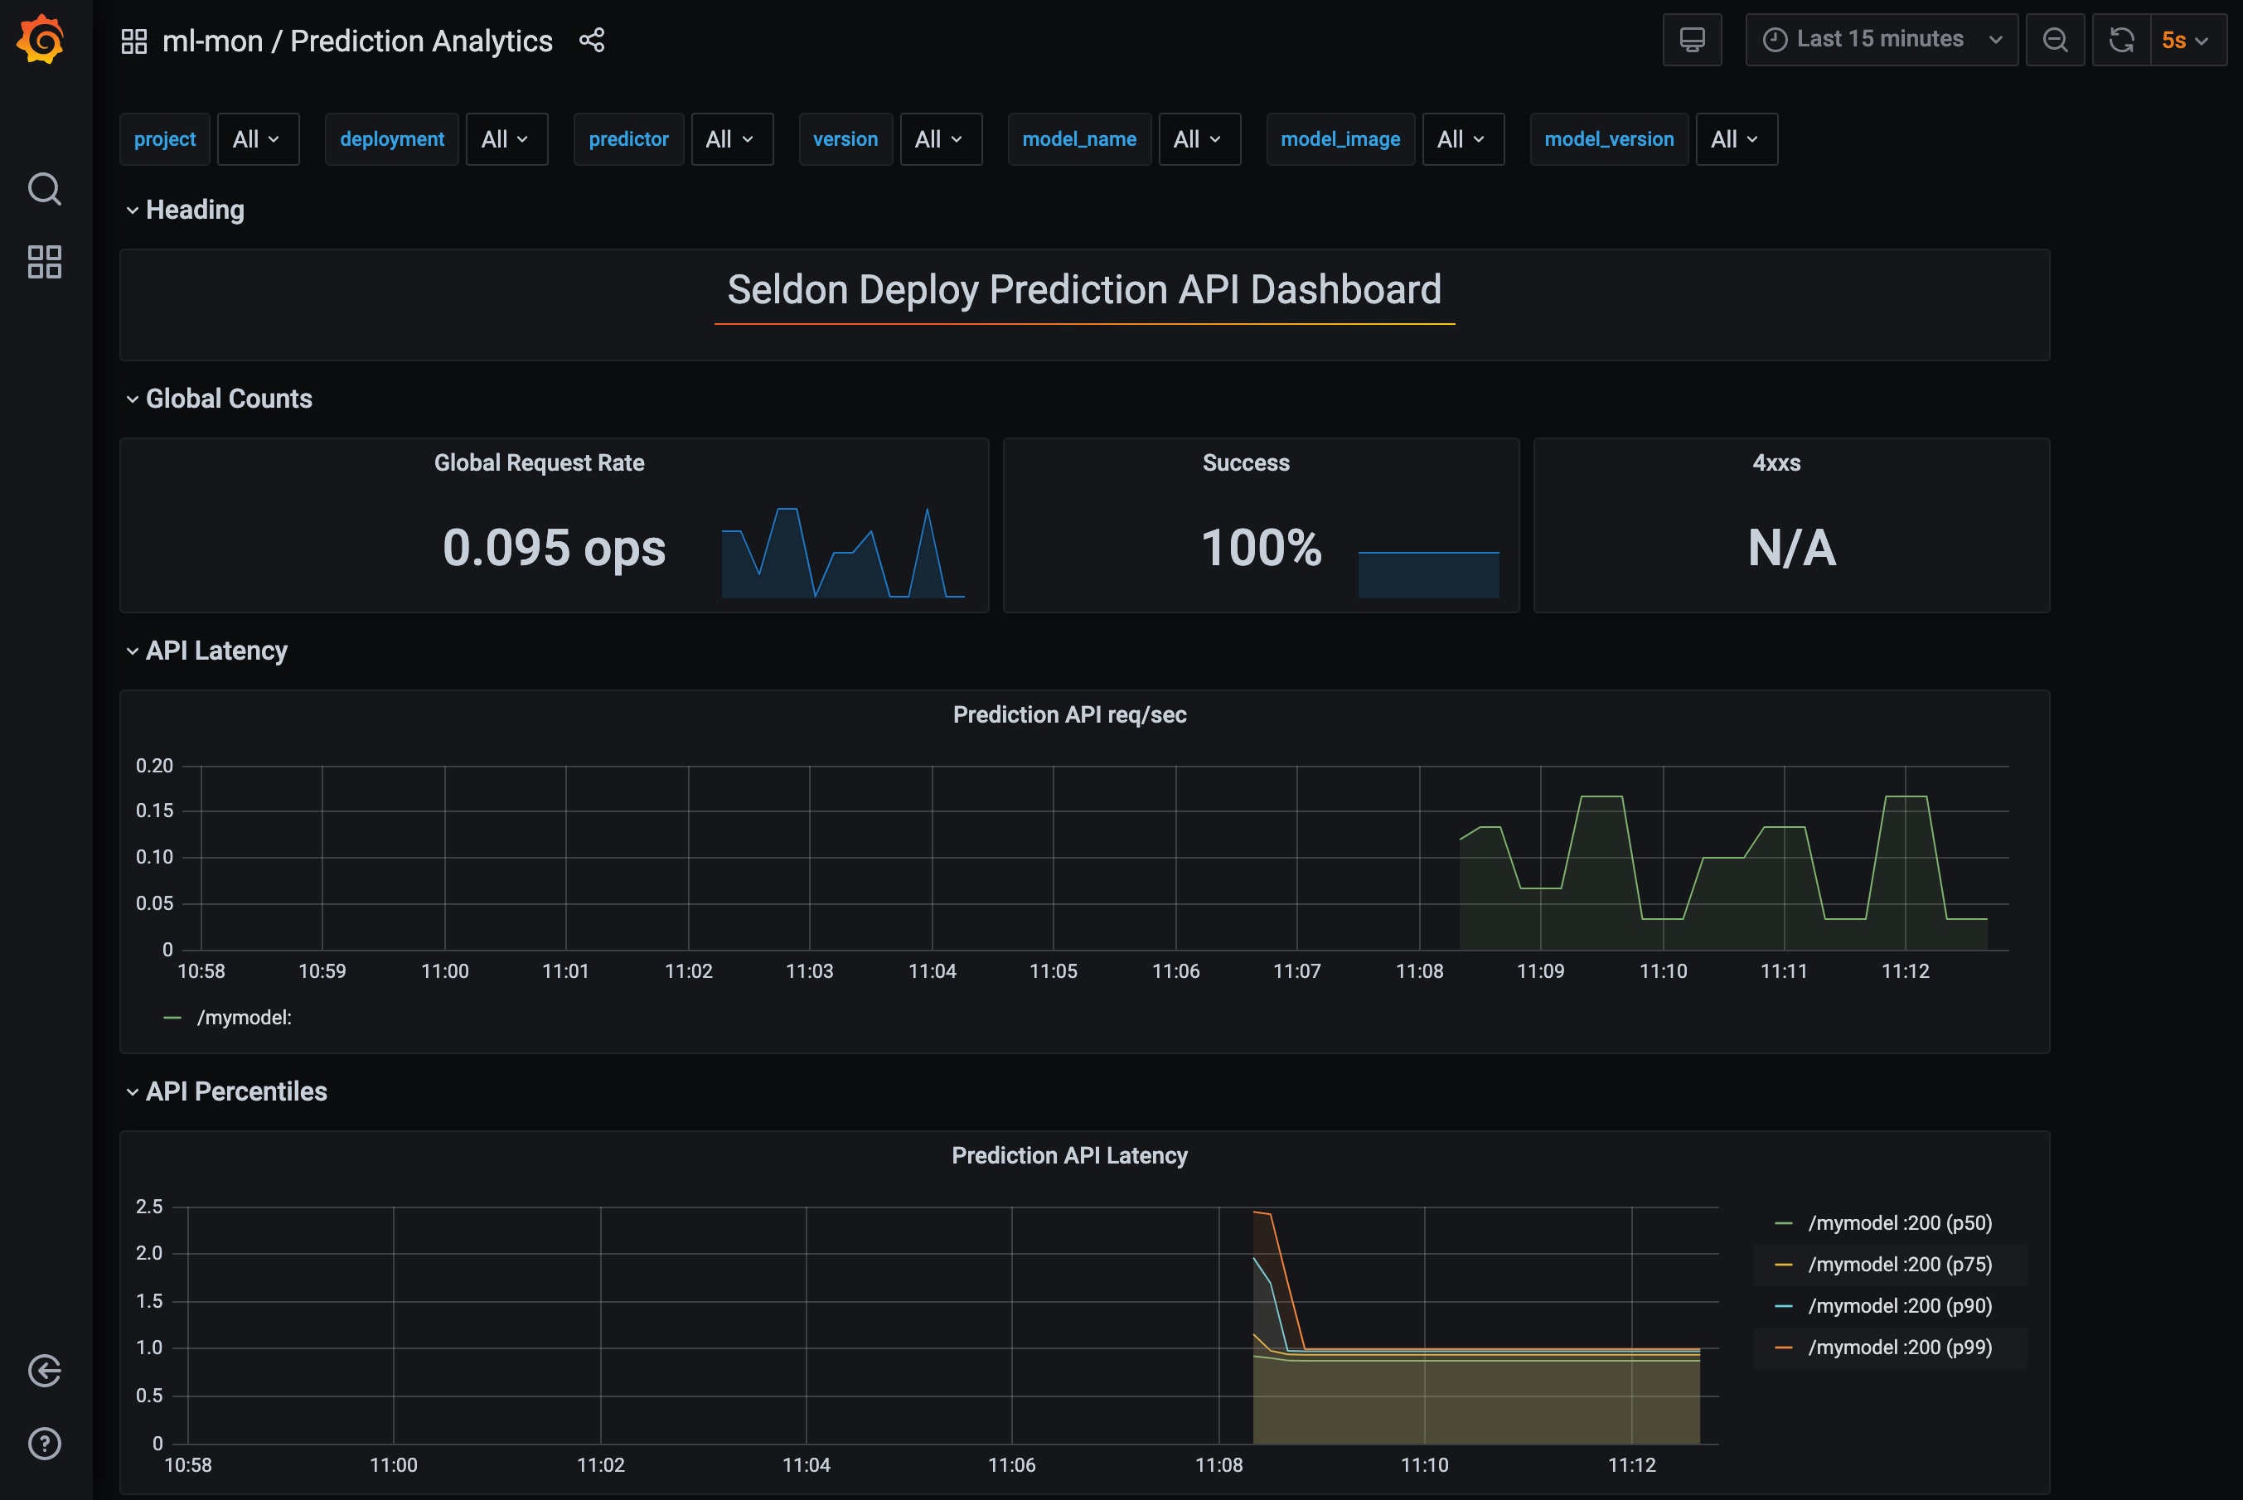This screenshot has height=1500, width=2243.
Task: Toggle /mymodel: series in req/sec legend
Action: pos(244,1018)
